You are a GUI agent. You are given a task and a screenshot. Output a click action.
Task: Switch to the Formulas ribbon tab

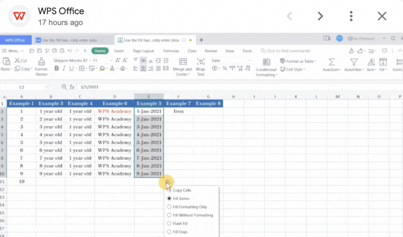coord(171,51)
